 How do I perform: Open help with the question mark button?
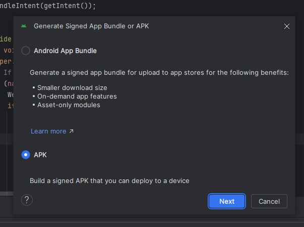[27, 200]
